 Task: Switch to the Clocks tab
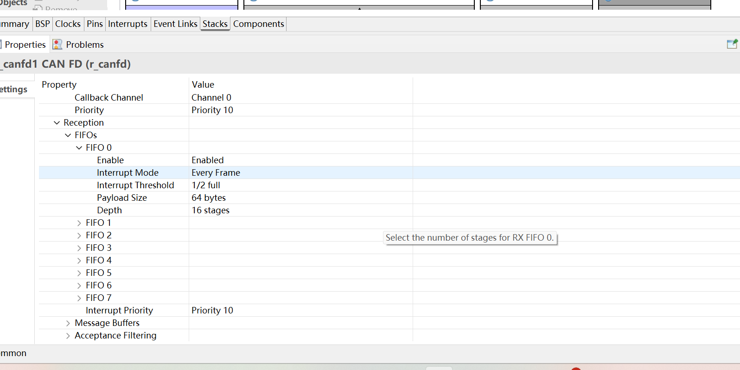(68, 24)
